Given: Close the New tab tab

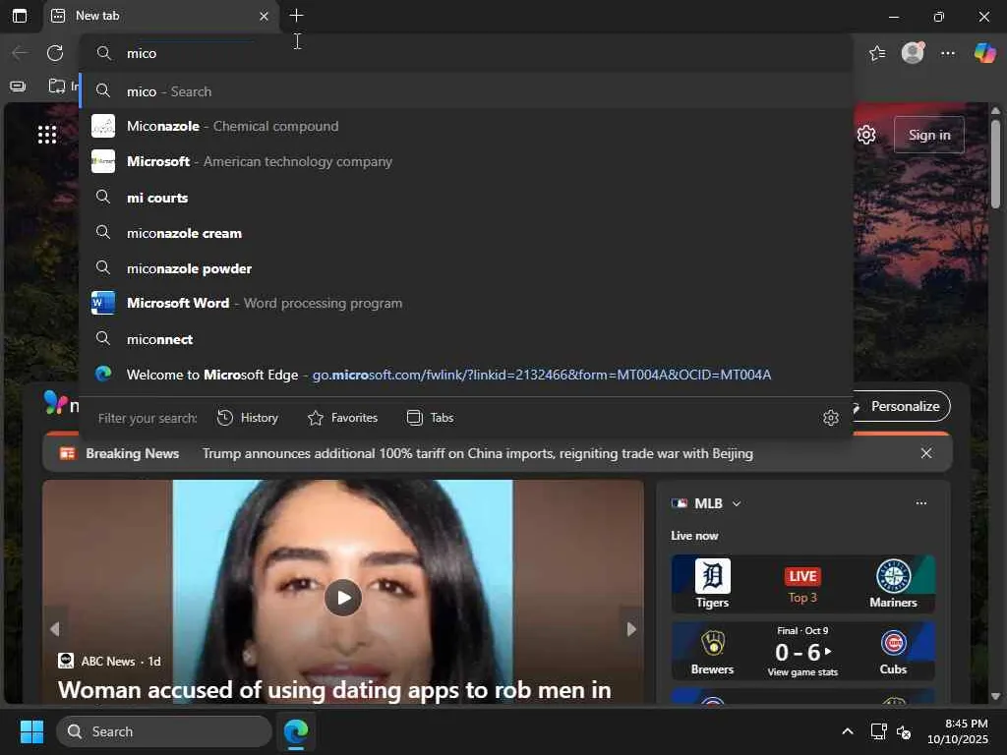Looking at the screenshot, I should tap(264, 16).
